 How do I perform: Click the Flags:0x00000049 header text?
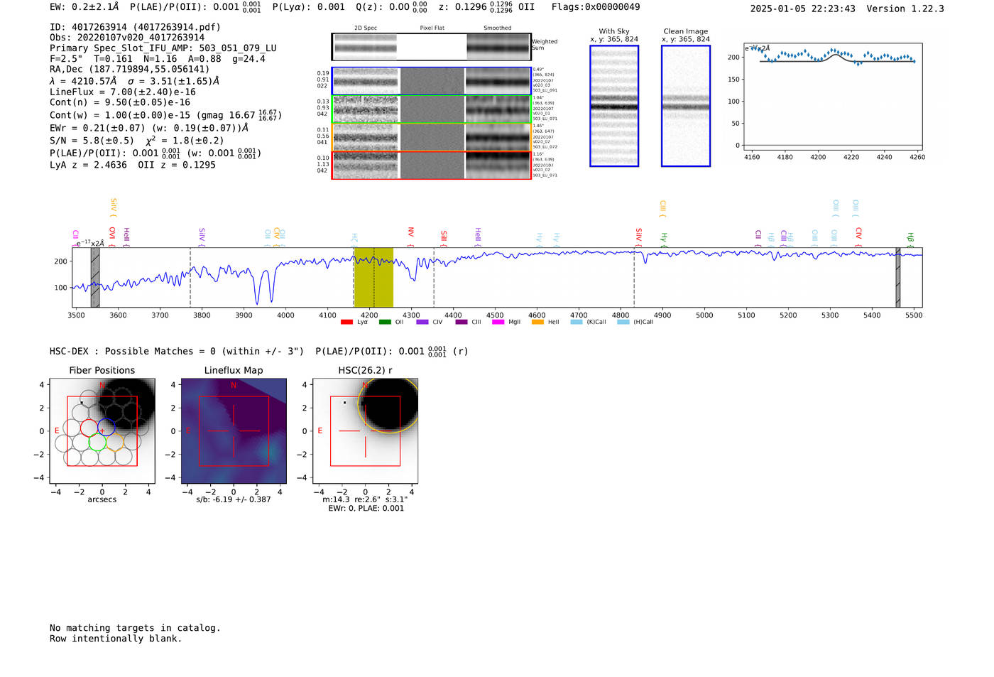[595, 7]
